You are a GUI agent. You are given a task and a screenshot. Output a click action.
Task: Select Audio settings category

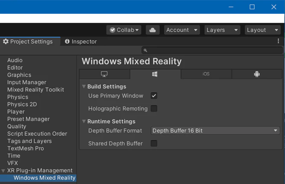15,60
